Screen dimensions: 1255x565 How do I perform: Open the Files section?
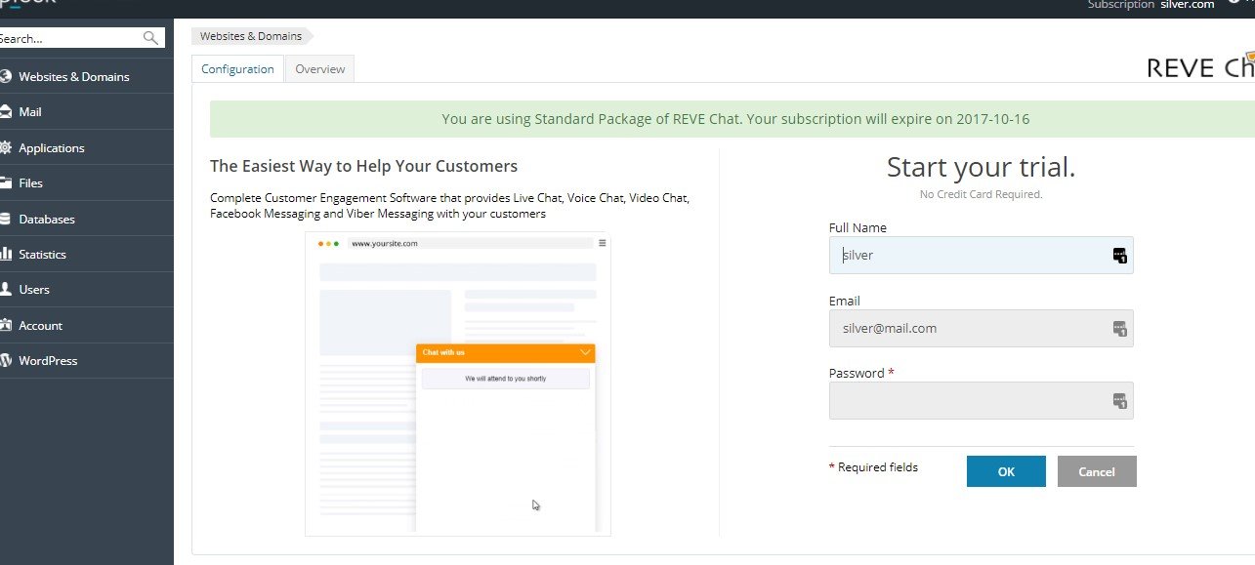tap(30, 183)
